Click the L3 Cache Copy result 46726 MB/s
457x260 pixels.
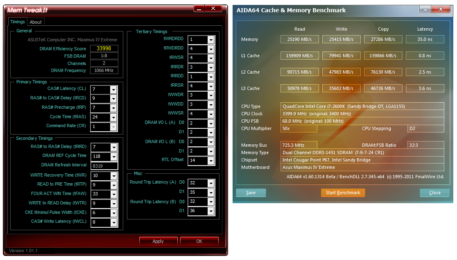coord(383,88)
